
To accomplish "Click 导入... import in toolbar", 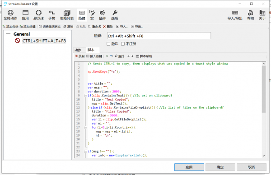I will pyautogui.click(x=122, y=27).
